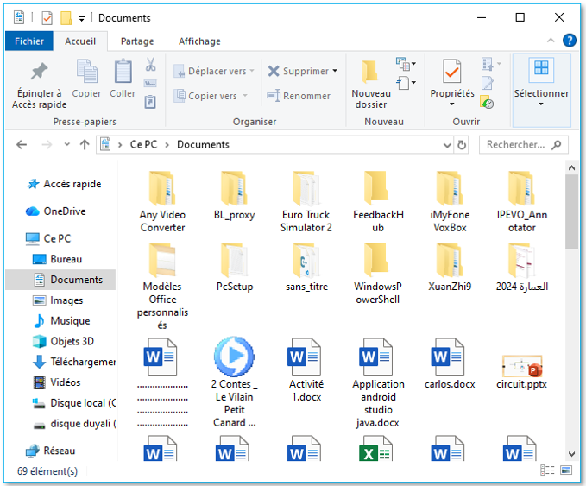Switch to large icons view in status bar
Image resolution: width=586 pixels, height=486 pixels.
pos(565,470)
